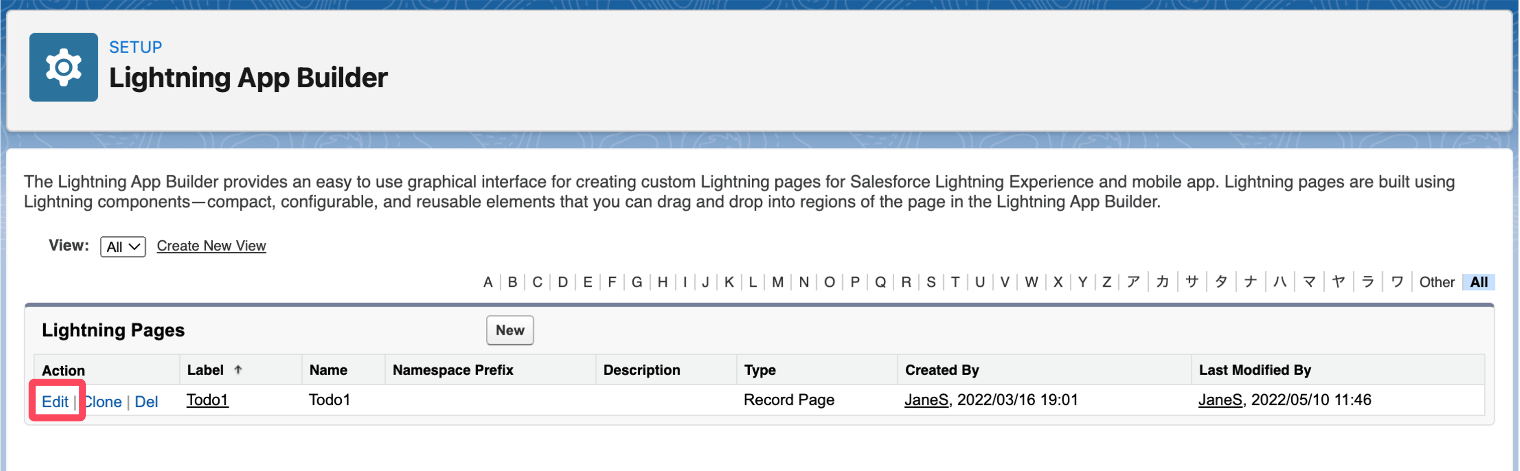Filter list by letter Q
This screenshot has height=471, width=1520.
tap(880, 282)
